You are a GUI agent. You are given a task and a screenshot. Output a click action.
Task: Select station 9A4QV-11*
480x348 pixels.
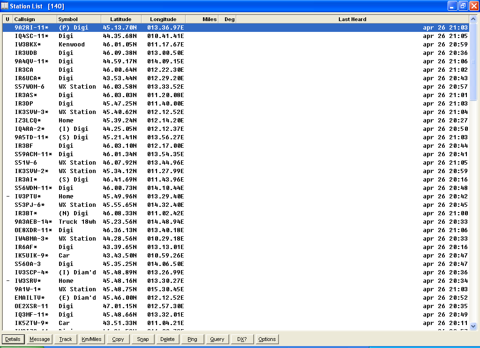pos(236,61)
